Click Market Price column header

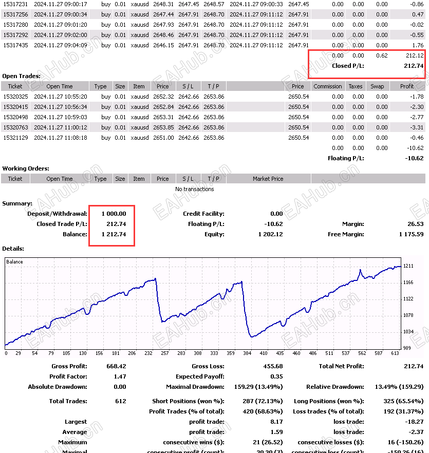268,179
